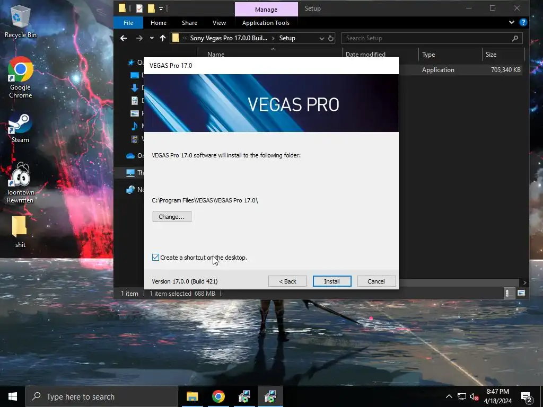Open the View ribbon tab
Screen dimensions: 543x407
click(219, 23)
